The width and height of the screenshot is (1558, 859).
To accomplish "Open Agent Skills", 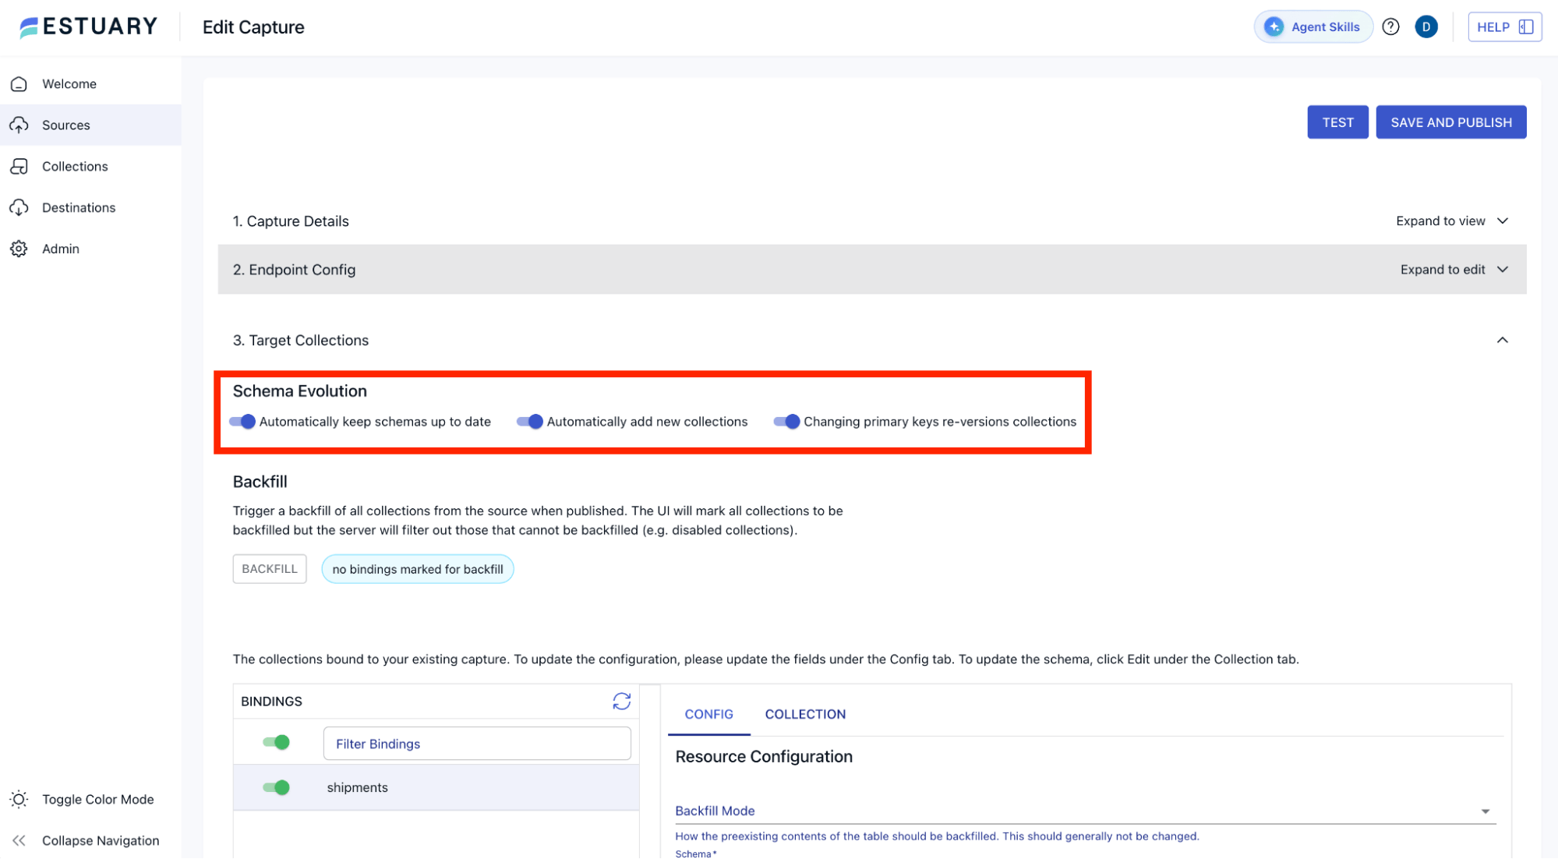I will coord(1312,27).
